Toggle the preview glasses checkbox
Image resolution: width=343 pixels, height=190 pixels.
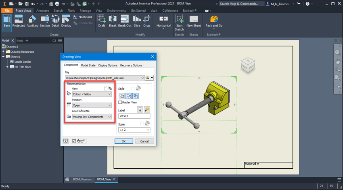(74, 141)
